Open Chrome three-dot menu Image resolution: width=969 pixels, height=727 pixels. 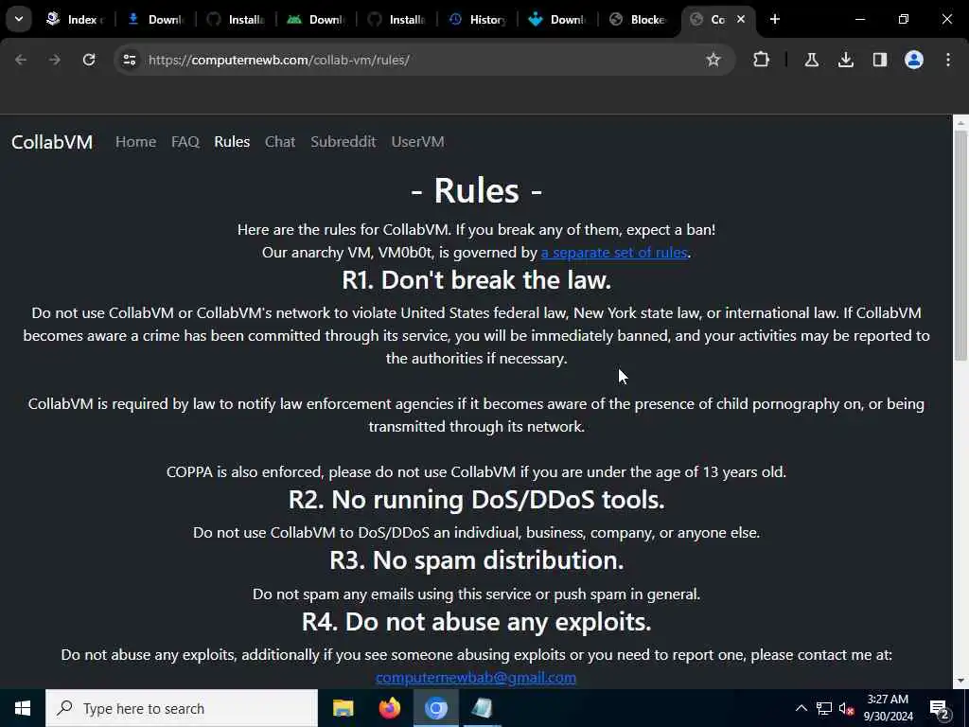pyautogui.click(x=948, y=60)
